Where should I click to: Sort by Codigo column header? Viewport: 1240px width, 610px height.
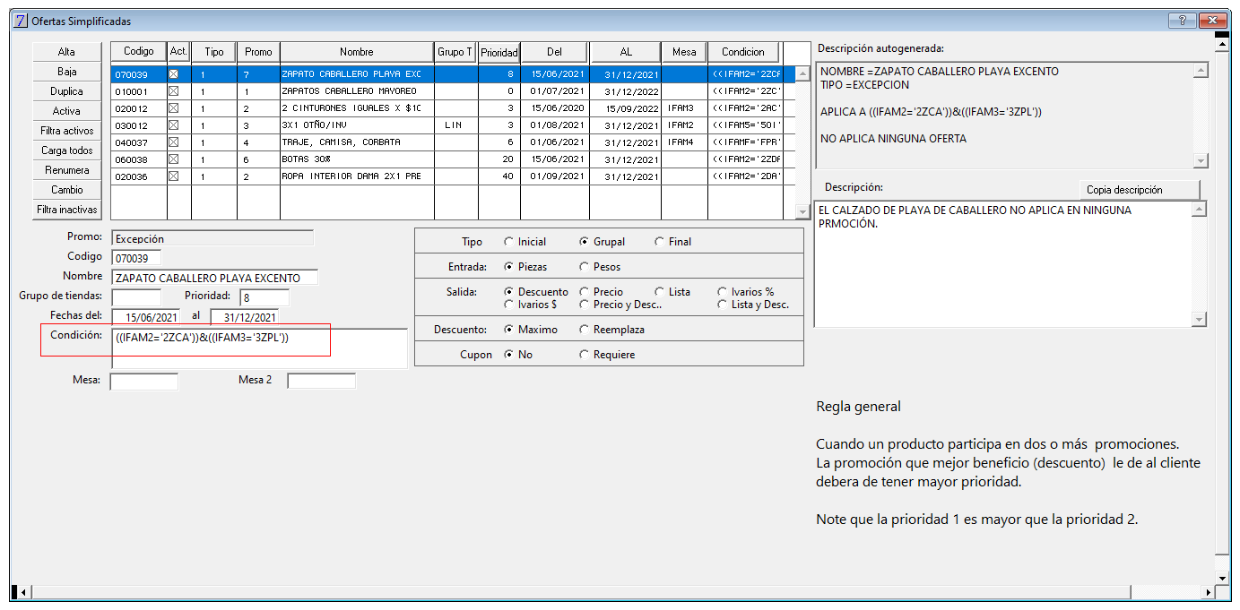tap(139, 52)
